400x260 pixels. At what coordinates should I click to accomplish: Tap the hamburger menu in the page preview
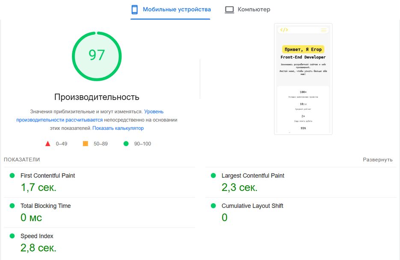[323, 30]
